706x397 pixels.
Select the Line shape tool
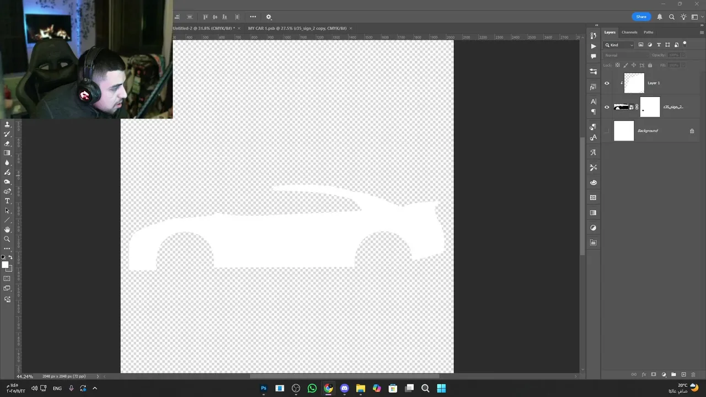[7, 220]
